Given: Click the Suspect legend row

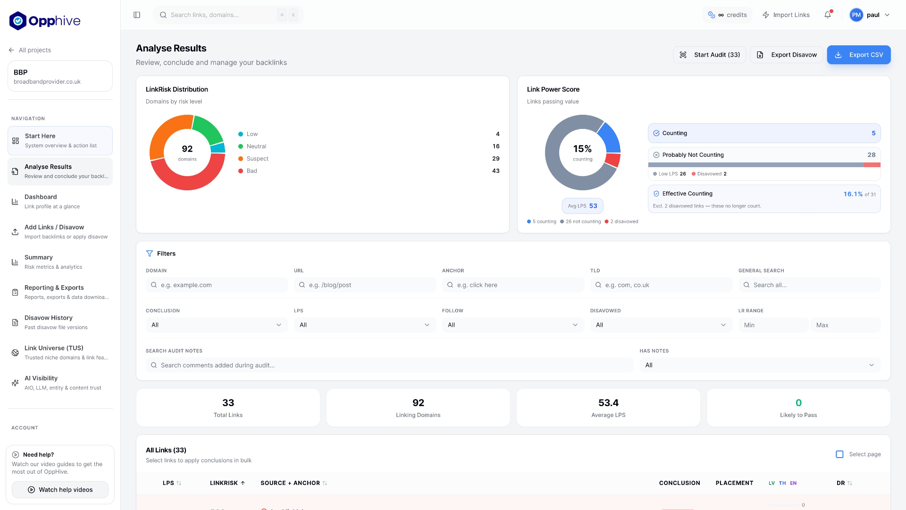Looking at the screenshot, I should point(369,159).
